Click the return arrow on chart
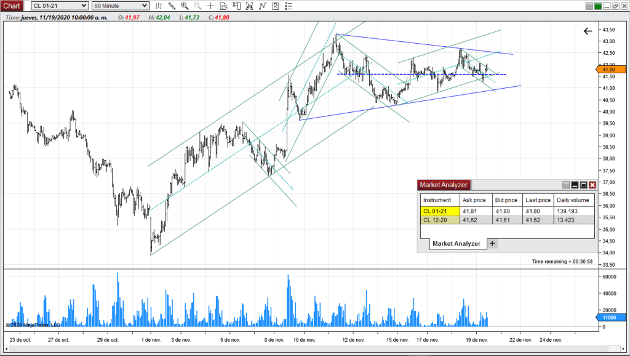 click(x=588, y=31)
